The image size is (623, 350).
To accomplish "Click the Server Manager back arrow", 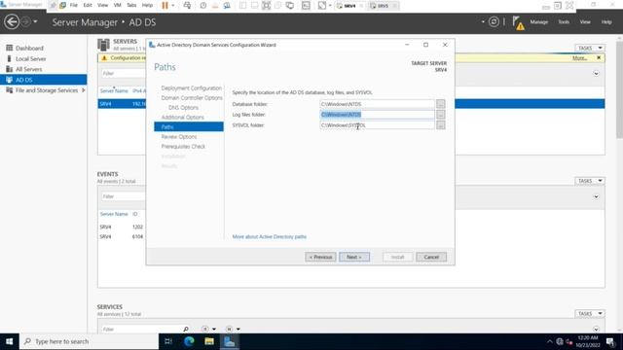I will (12, 21).
